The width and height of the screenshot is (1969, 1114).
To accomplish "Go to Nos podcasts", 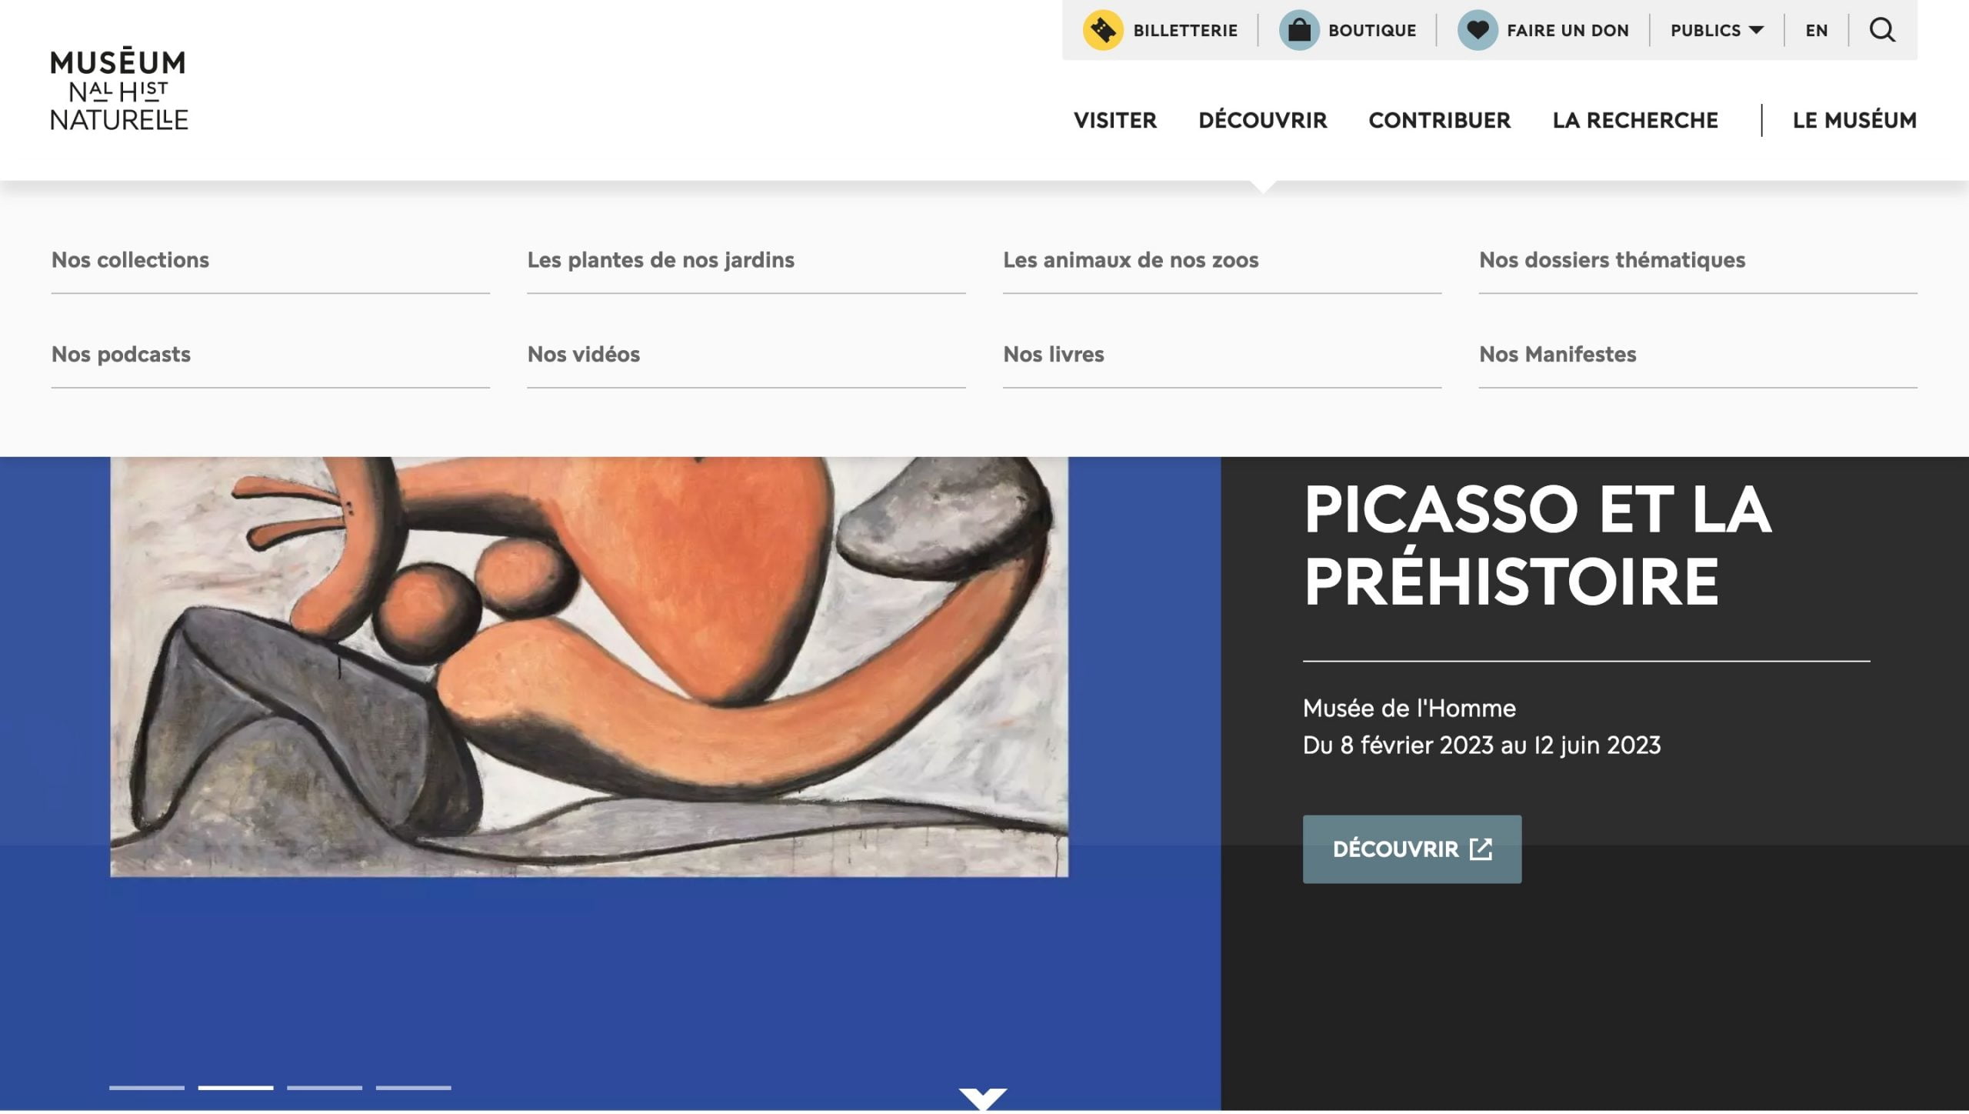I will (121, 355).
